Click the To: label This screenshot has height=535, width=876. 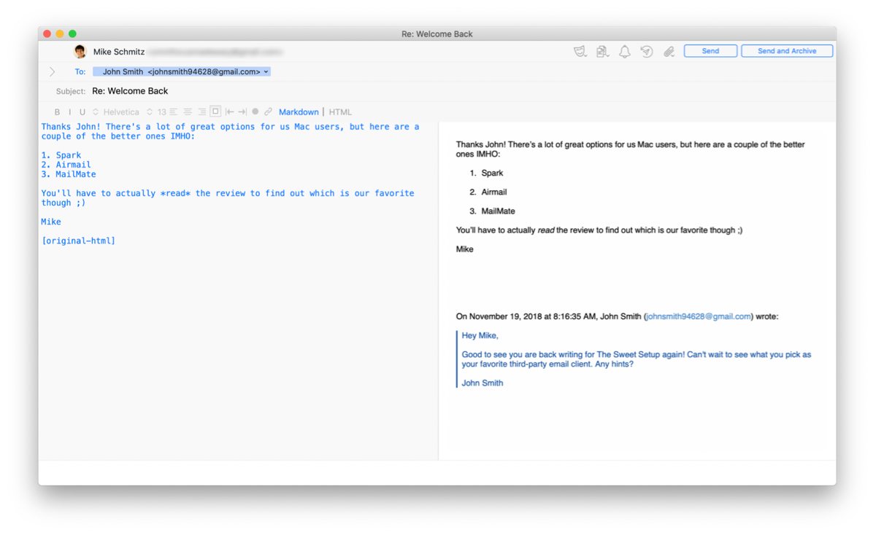click(80, 71)
